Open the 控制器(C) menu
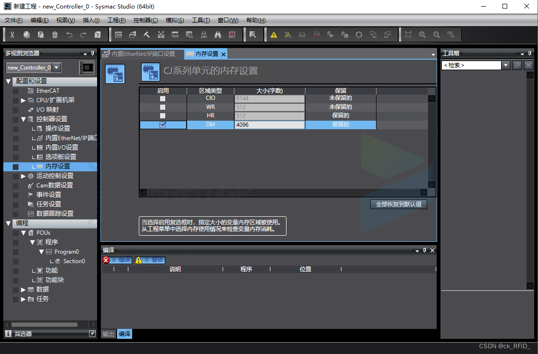This screenshot has height=354, width=538. click(x=145, y=20)
